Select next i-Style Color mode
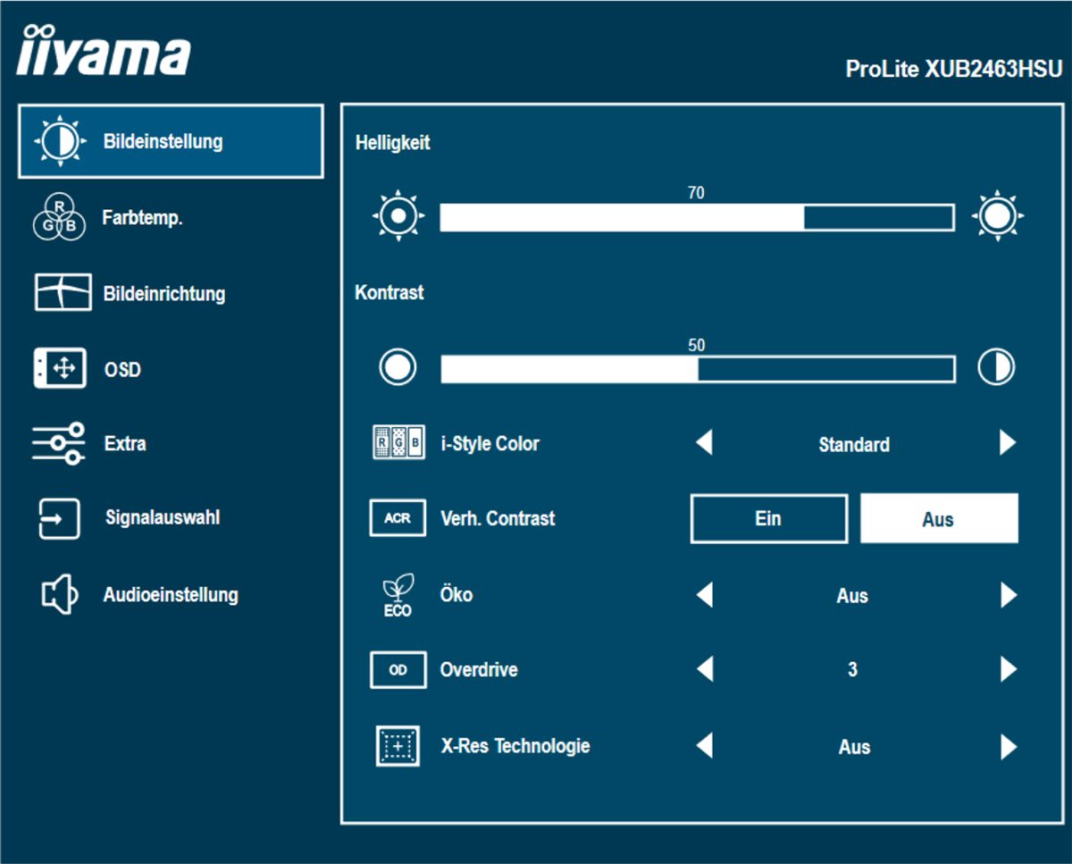The image size is (1072, 864). [1009, 443]
